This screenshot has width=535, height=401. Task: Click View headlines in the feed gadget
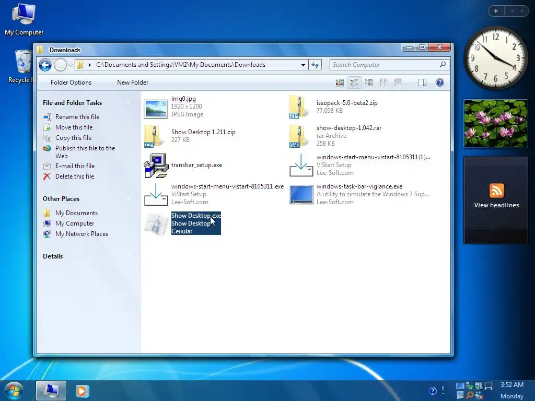(x=496, y=205)
